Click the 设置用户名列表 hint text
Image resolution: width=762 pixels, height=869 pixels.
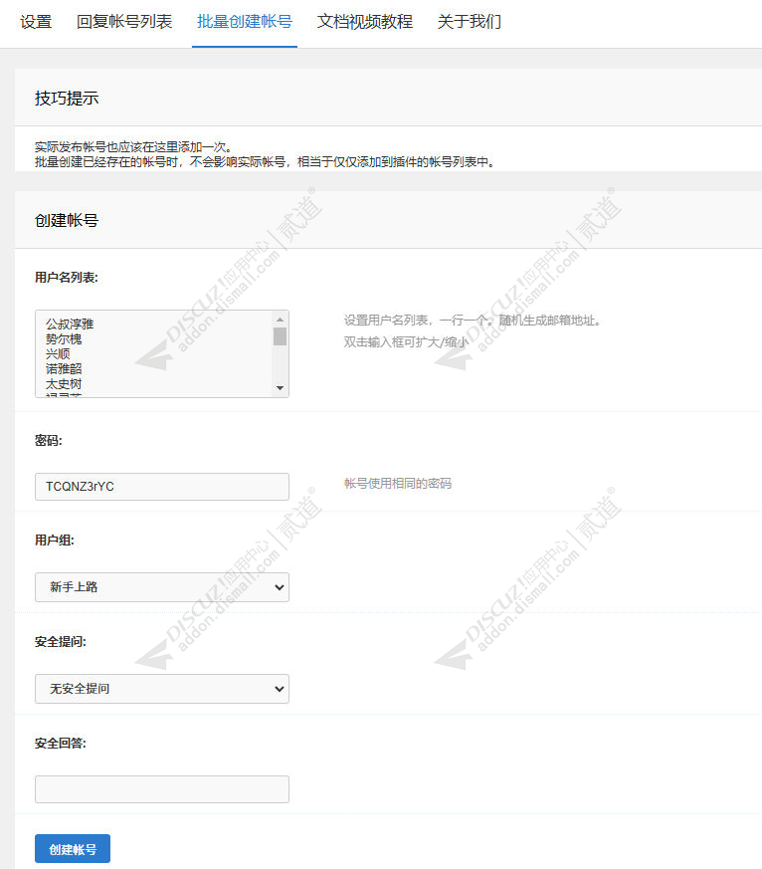(473, 320)
